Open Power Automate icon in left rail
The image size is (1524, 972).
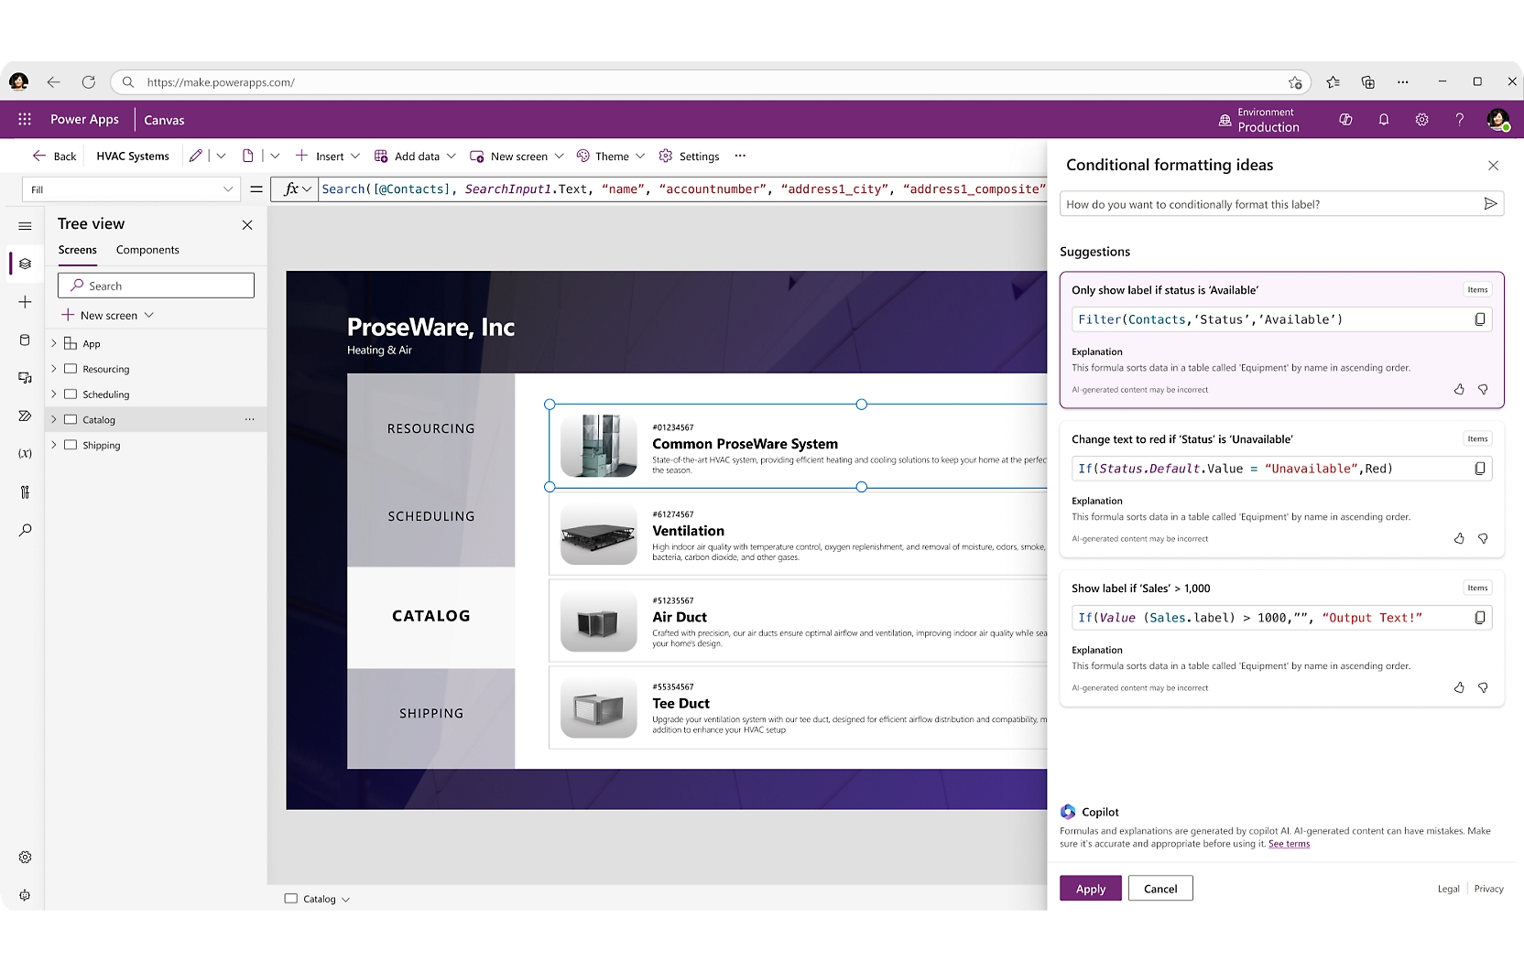[25, 416]
